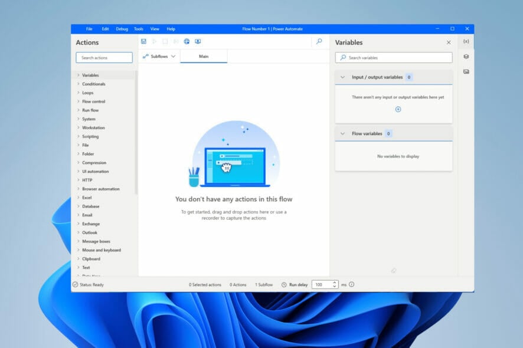
Task: Click the Run delay value field
Action: pyautogui.click(x=319, y=284)
